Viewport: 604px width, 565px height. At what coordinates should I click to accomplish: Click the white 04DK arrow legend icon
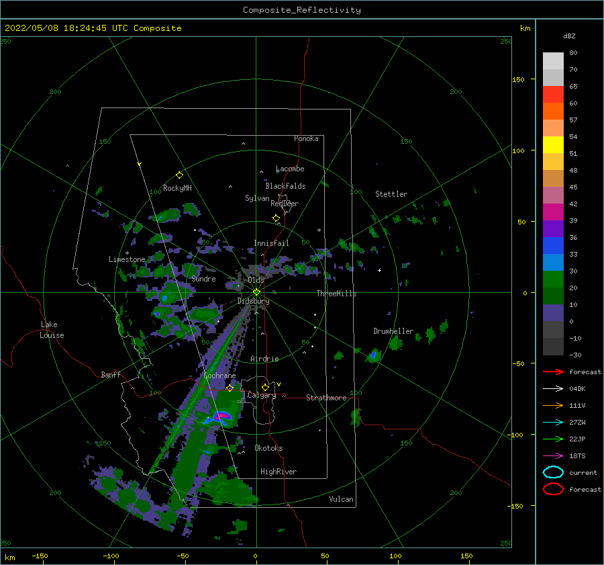553,389
